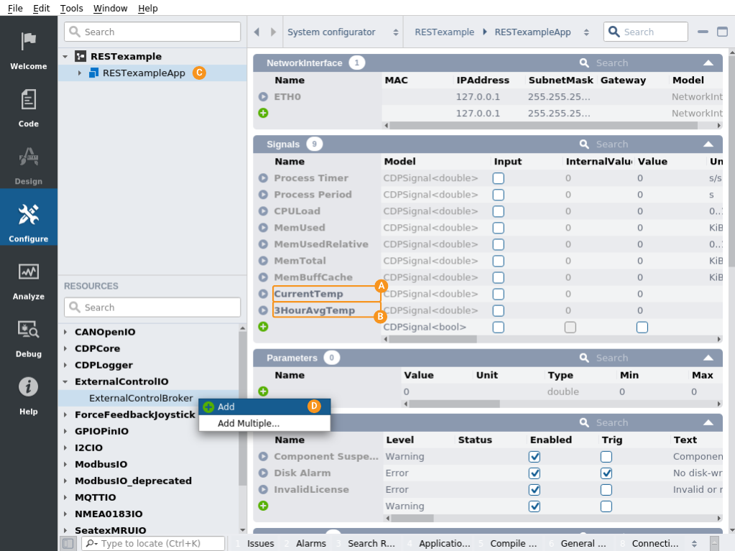Switch to the Code mode
735x551 pixels.
point(28,108)
